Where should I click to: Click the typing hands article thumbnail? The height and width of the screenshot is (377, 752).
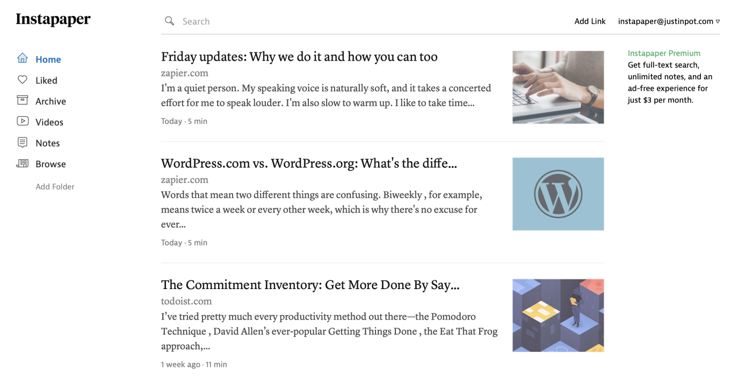tap(558, 87)
